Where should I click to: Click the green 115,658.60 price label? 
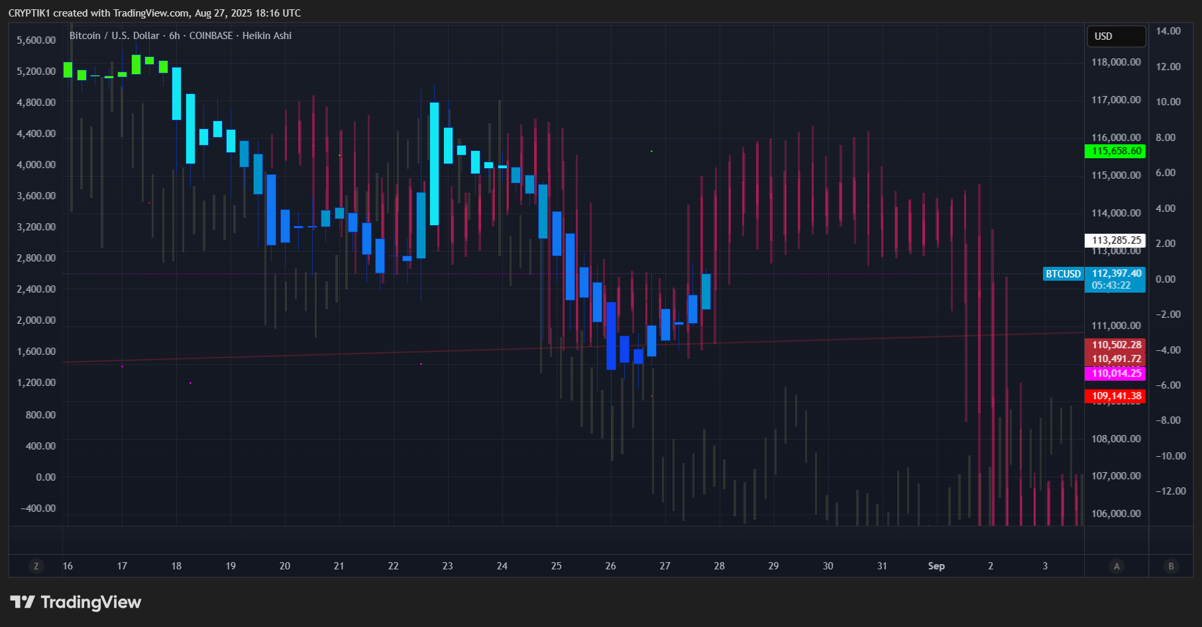(1116, 151)
